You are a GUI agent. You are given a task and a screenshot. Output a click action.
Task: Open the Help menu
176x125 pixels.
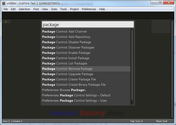tap(102, 9)
